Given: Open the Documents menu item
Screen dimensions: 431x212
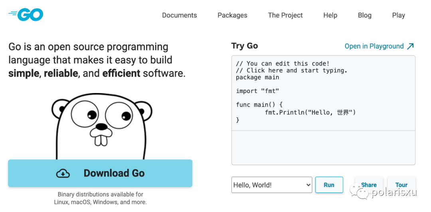Looking at the screenshot, I should 179,15.
